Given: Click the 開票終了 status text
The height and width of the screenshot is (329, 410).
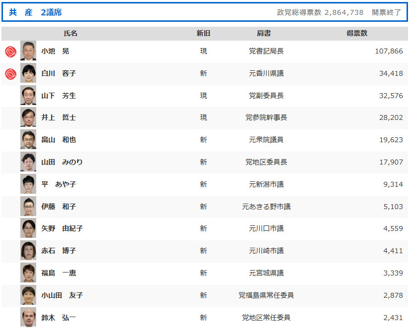Looking at the screenshot, I should pyautogui.click(x=386, y=12).
